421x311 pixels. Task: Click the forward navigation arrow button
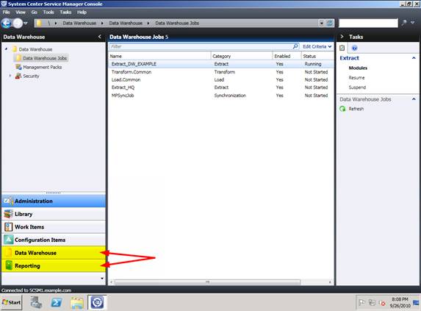(x=18, y=24)
